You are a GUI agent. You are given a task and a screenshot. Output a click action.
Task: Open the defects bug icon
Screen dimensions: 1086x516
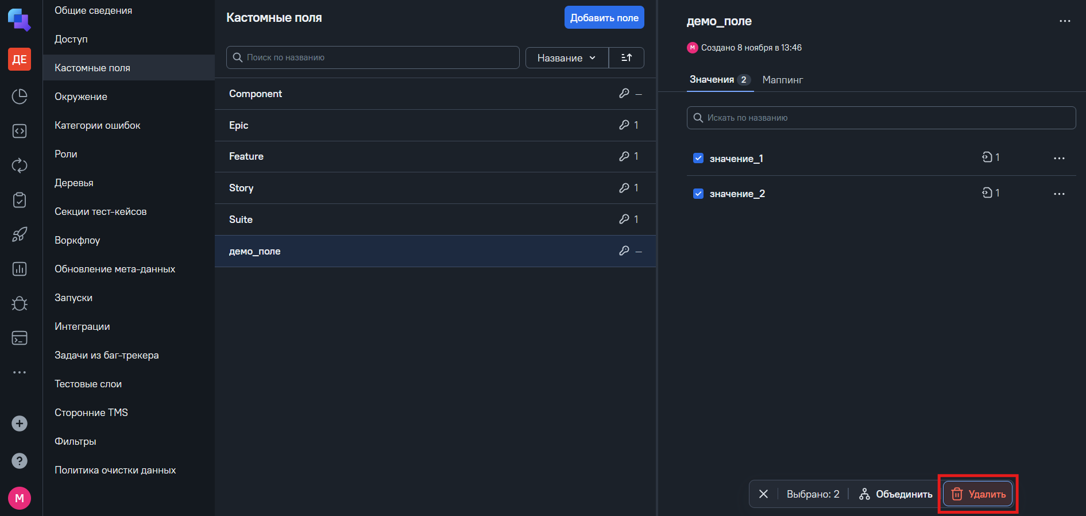click(20, 303)
